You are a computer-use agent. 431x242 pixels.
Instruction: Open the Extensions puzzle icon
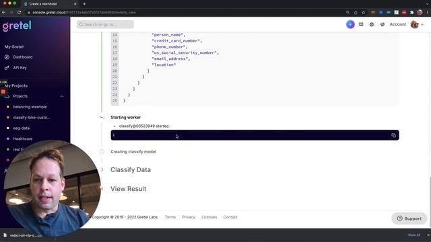(x=411, y=12)
